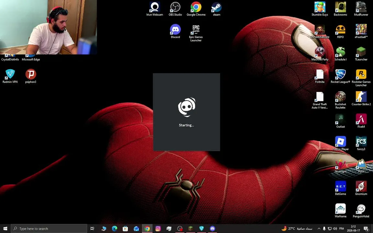This screenshot has width=373, height=233.
Task: Select the Outlast desktop icon
Action: point(340,121)
